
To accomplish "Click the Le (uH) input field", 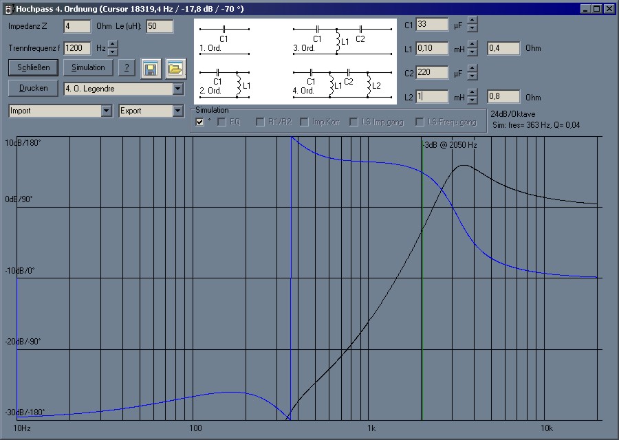I will pos(160,26).
